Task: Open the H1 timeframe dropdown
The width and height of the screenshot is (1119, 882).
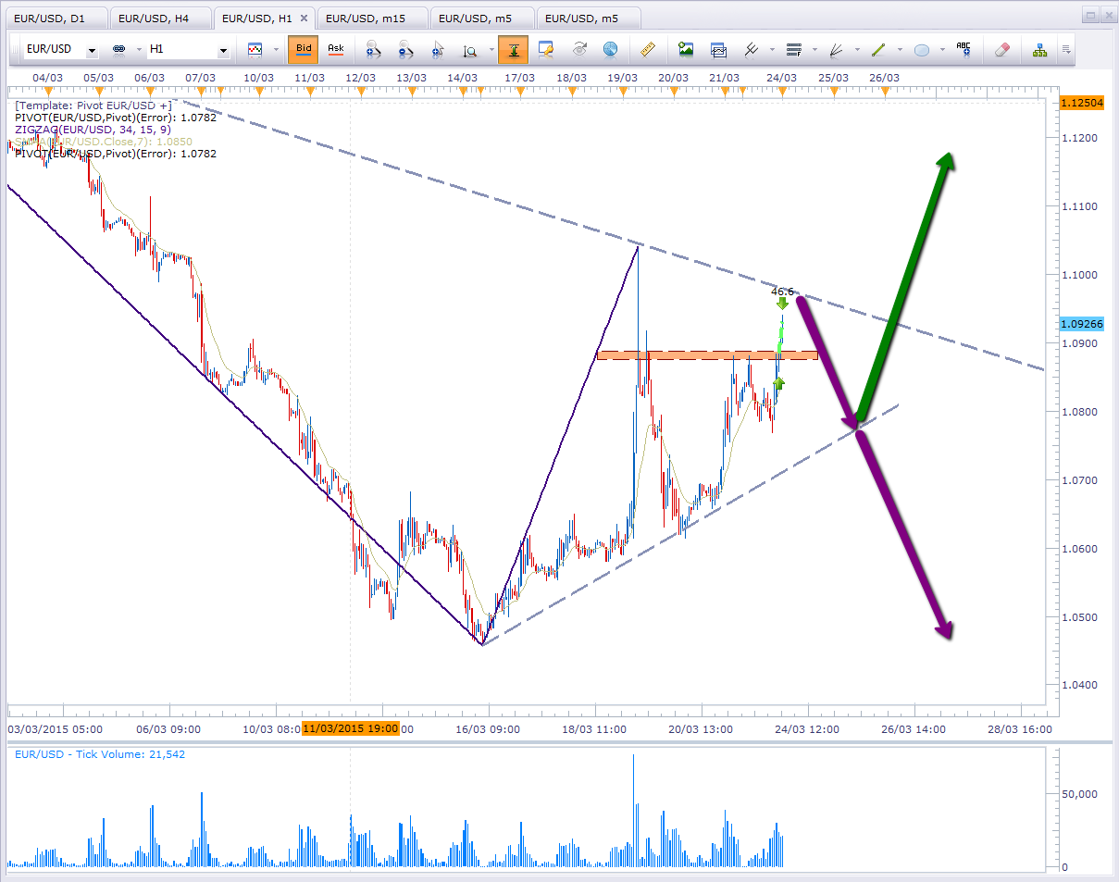Action: point(223,51)
